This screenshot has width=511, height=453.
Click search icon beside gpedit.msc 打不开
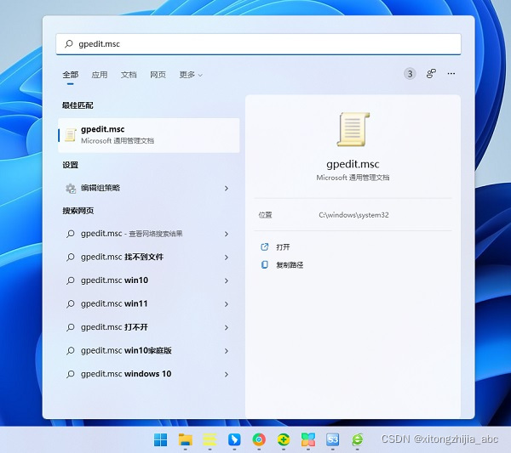[71, 327]
